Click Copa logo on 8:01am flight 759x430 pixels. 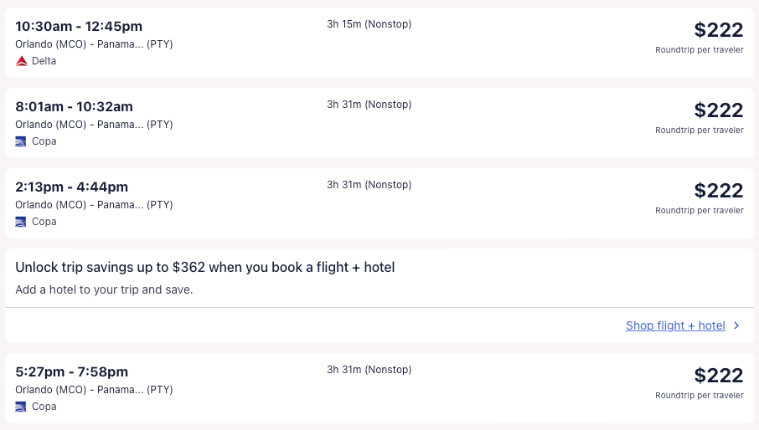(22, 141)
